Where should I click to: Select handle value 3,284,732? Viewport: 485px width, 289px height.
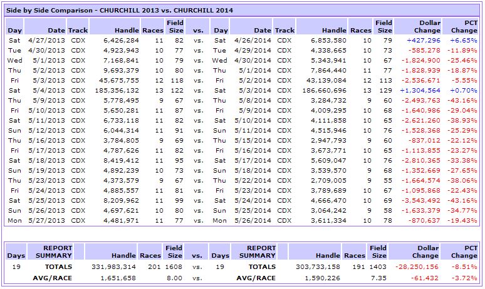[x=328, y=101]
